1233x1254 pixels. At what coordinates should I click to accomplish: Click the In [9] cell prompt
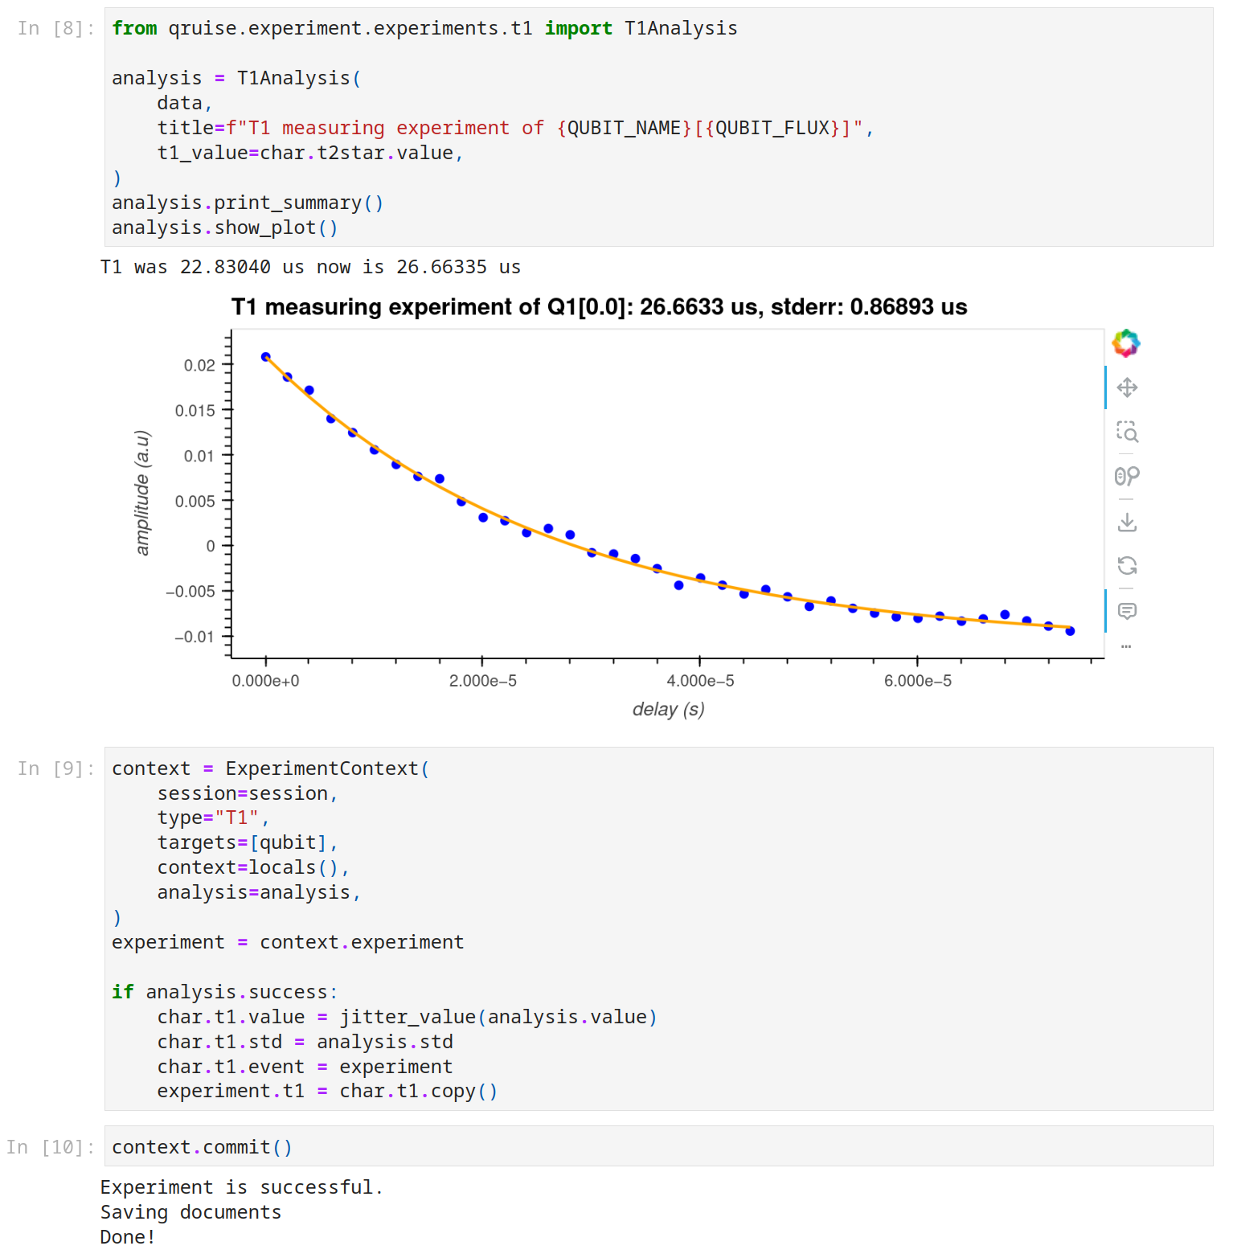[55, 769]
